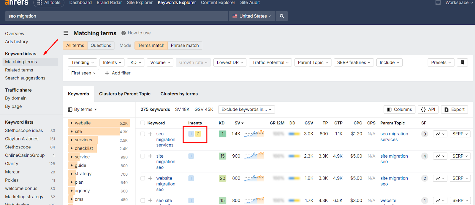The width and height of the screenshot is (475, 205).
Task: Open the Ahrefs logo home link
Action: pyautogui.click(x=17, y=2)
